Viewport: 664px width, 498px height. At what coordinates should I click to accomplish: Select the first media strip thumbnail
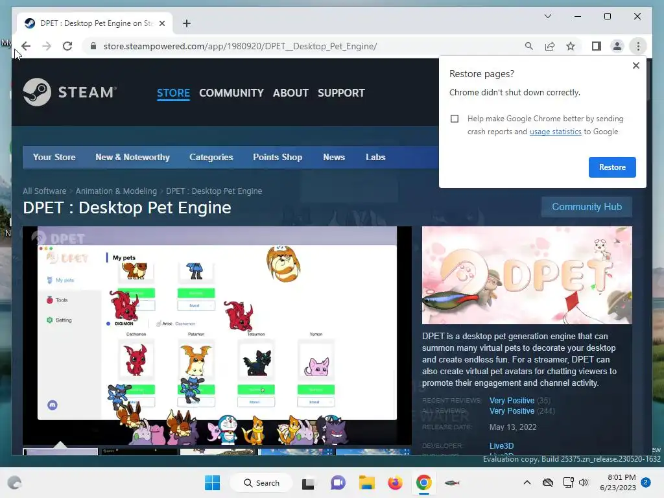pyautogui.click(x=60, y=452)
